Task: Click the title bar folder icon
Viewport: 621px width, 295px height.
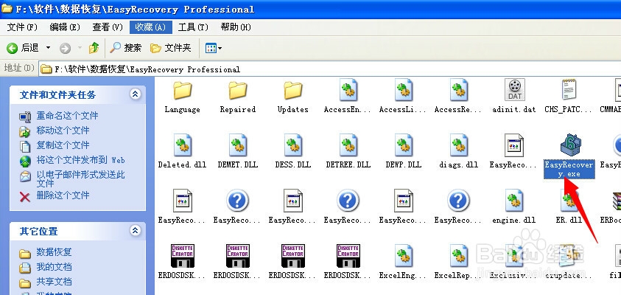Action: [7, 8]
